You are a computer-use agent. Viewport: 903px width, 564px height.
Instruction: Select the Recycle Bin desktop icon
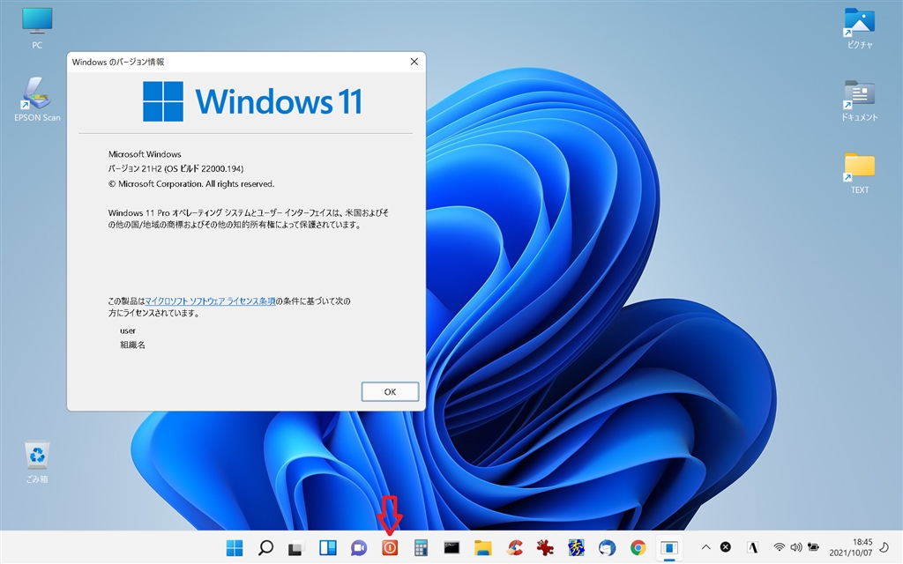(x=37, y=462)
